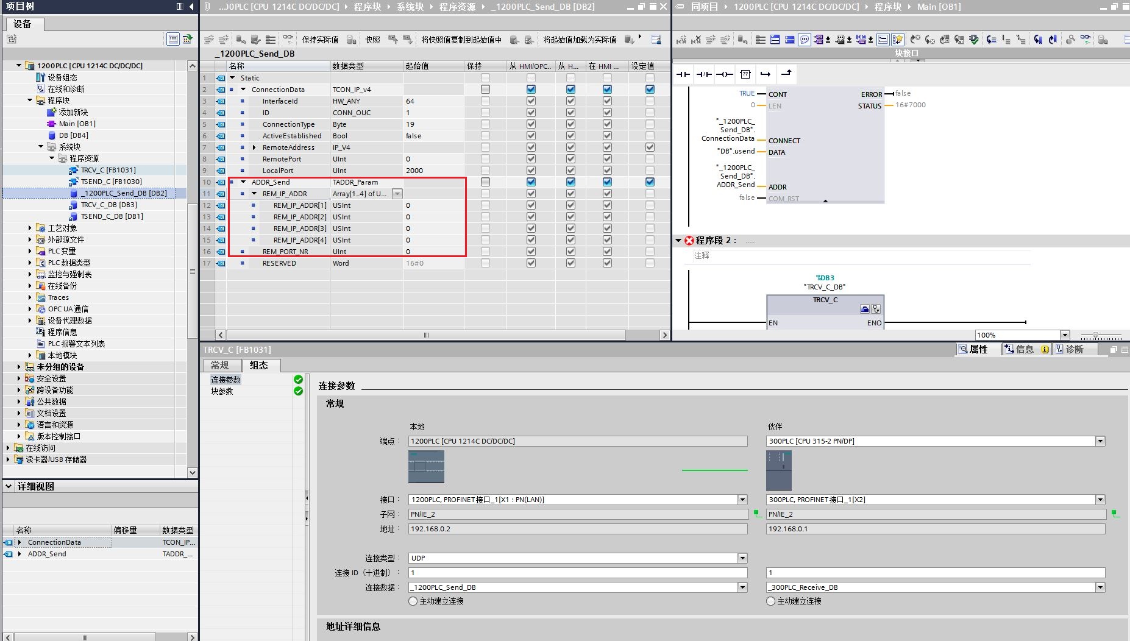The image size is (1130, 641).
Task: Click 快照 toolbar button
Action: [x=373, y=40]
